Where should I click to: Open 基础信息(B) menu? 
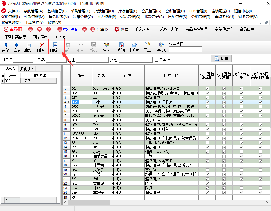[57, 11]
